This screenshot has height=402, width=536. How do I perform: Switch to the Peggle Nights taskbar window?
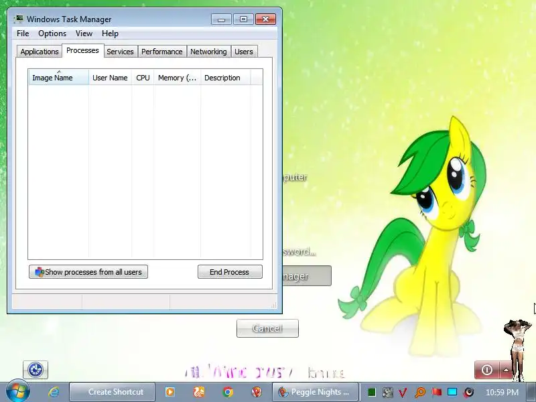[315, 392]
